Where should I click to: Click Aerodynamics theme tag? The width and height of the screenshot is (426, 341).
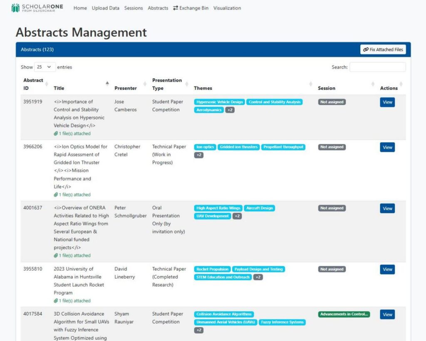[209, 110]
